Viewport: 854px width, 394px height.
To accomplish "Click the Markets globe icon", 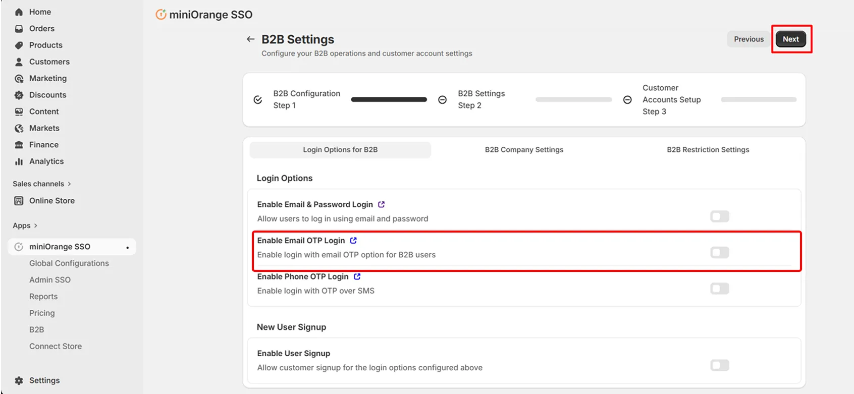I will [x=19, y=128].
